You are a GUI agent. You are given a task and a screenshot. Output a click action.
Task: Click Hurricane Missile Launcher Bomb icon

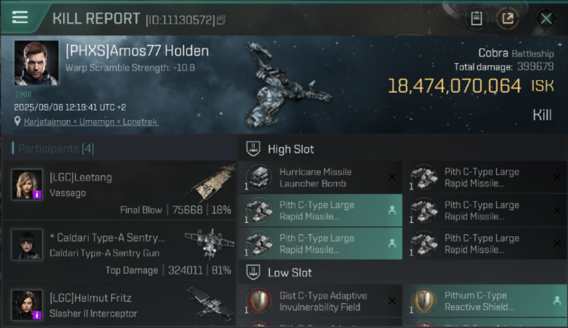[x=260, y=177]
